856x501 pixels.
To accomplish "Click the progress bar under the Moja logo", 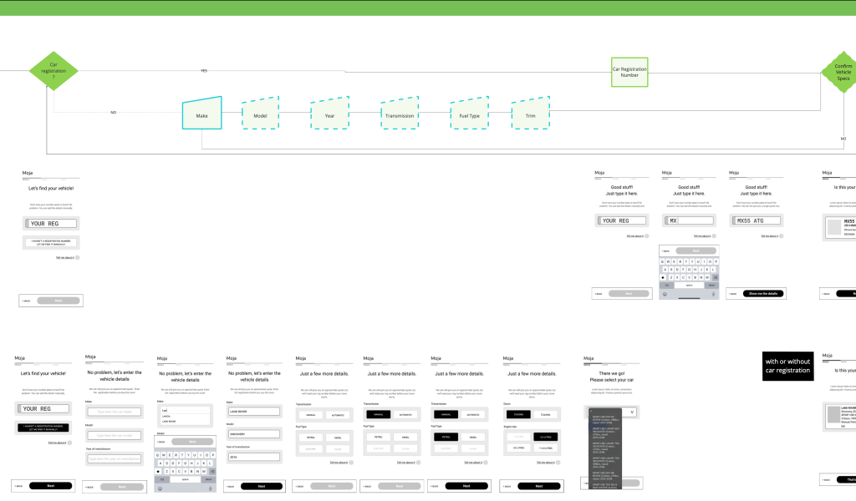I will point(50,179).
